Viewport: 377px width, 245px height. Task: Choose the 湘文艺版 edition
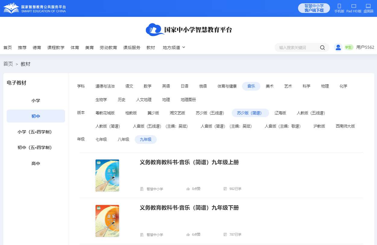coord(178,113)
